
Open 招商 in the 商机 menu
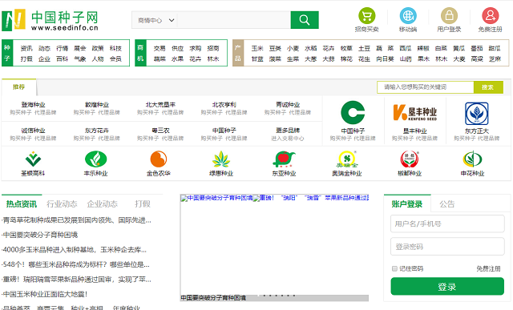pyautogui.click(x=213, y=48)
